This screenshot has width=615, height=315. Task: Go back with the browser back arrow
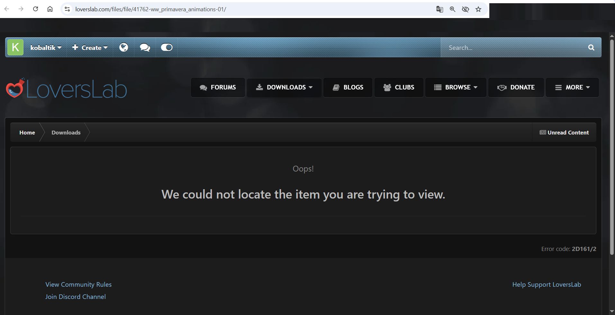tap(7, 9)
